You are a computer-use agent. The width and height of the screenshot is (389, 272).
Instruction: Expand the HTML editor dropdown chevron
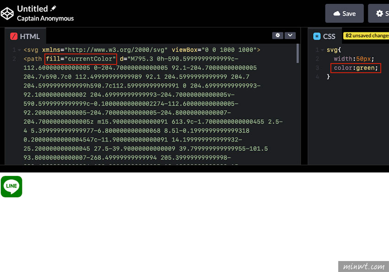pos(290,35)
